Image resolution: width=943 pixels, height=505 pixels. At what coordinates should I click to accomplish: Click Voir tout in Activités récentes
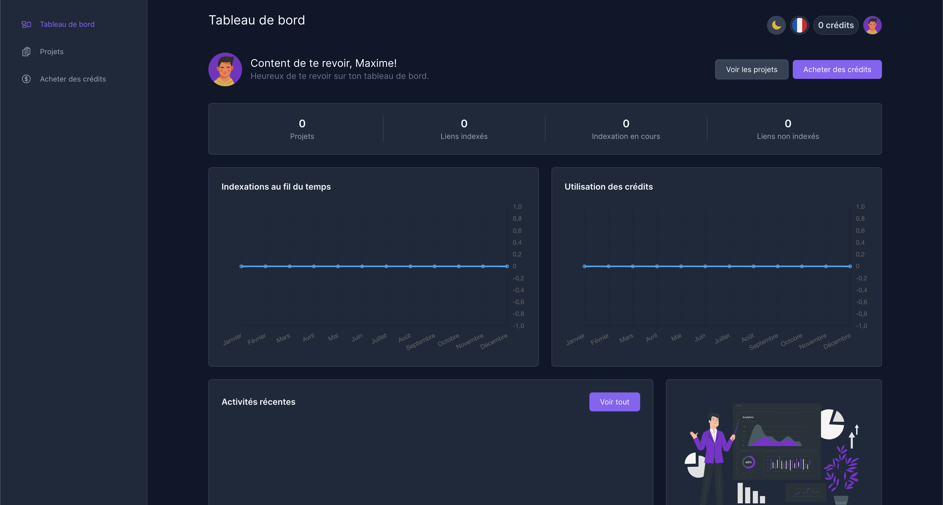[615, 401]
